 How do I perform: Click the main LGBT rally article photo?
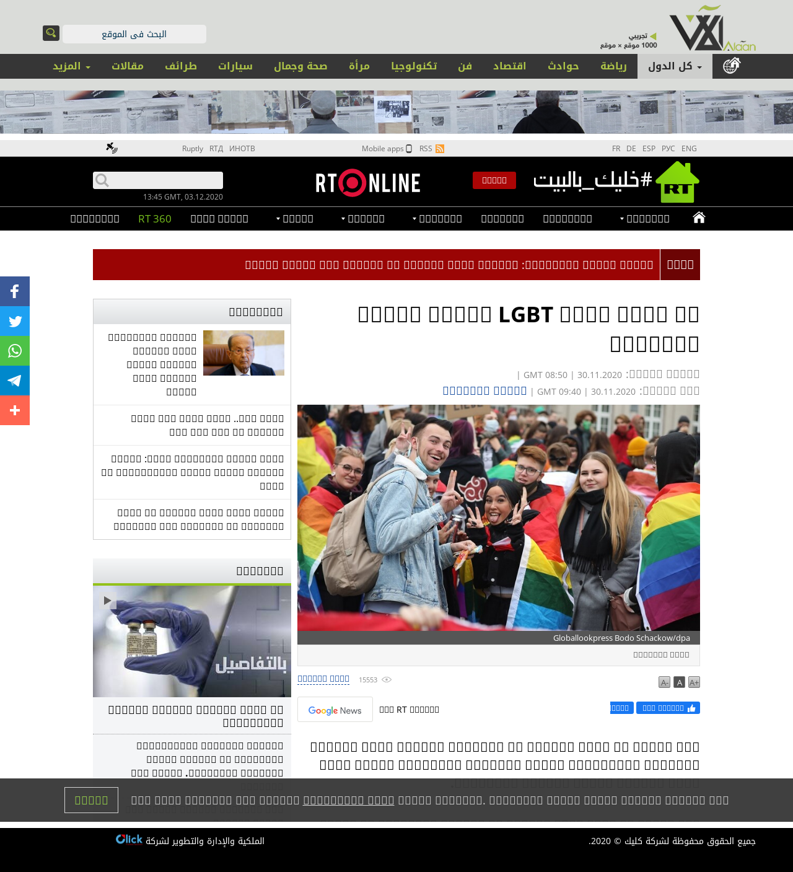click(499, 517)
